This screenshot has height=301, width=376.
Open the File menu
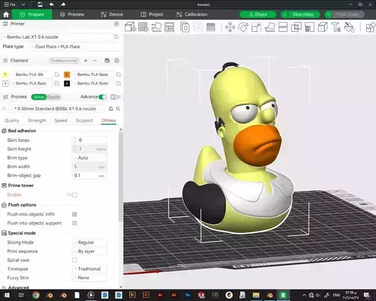click(10, 4)
